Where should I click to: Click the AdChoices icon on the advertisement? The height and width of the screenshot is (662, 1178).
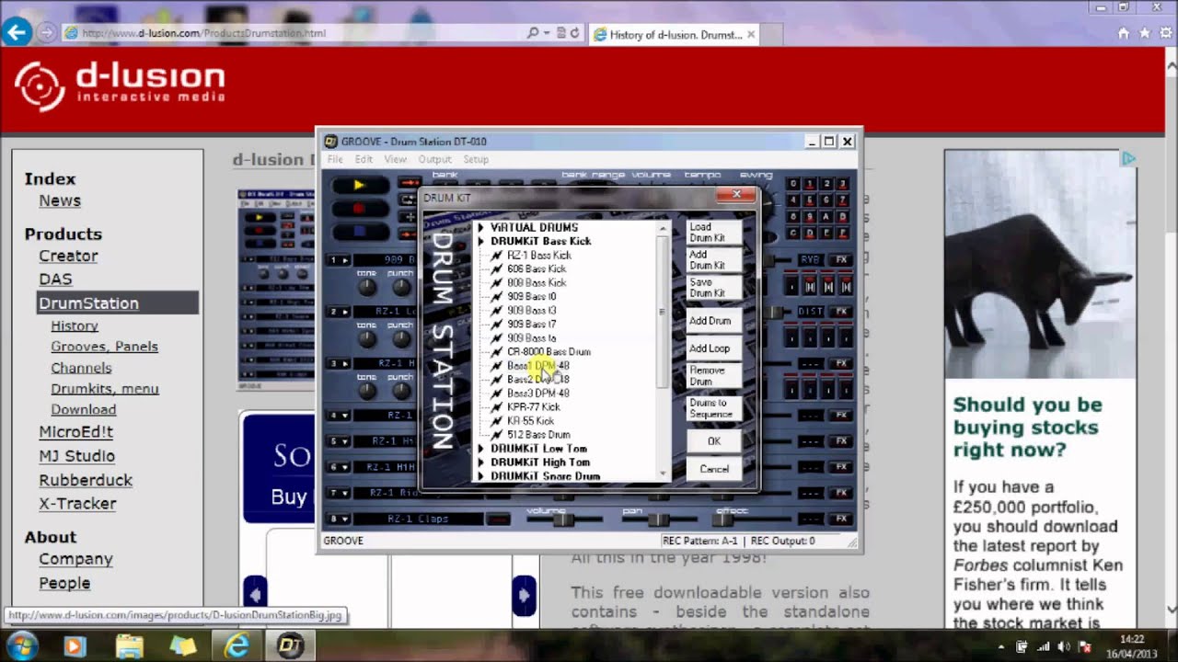[x=1128, y=159]
